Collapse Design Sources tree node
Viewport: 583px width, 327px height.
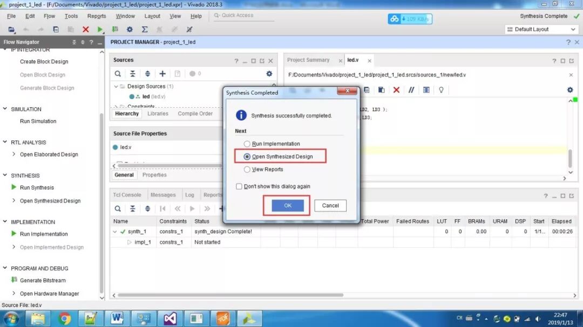[116, 86]
